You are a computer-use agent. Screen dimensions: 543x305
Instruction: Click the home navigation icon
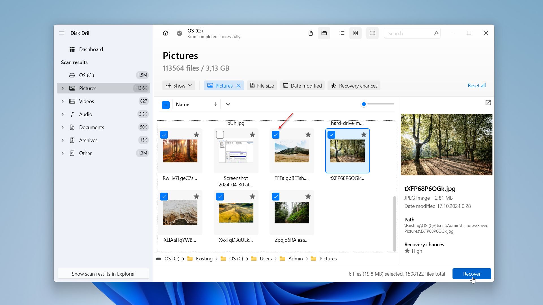click(165, 33)
